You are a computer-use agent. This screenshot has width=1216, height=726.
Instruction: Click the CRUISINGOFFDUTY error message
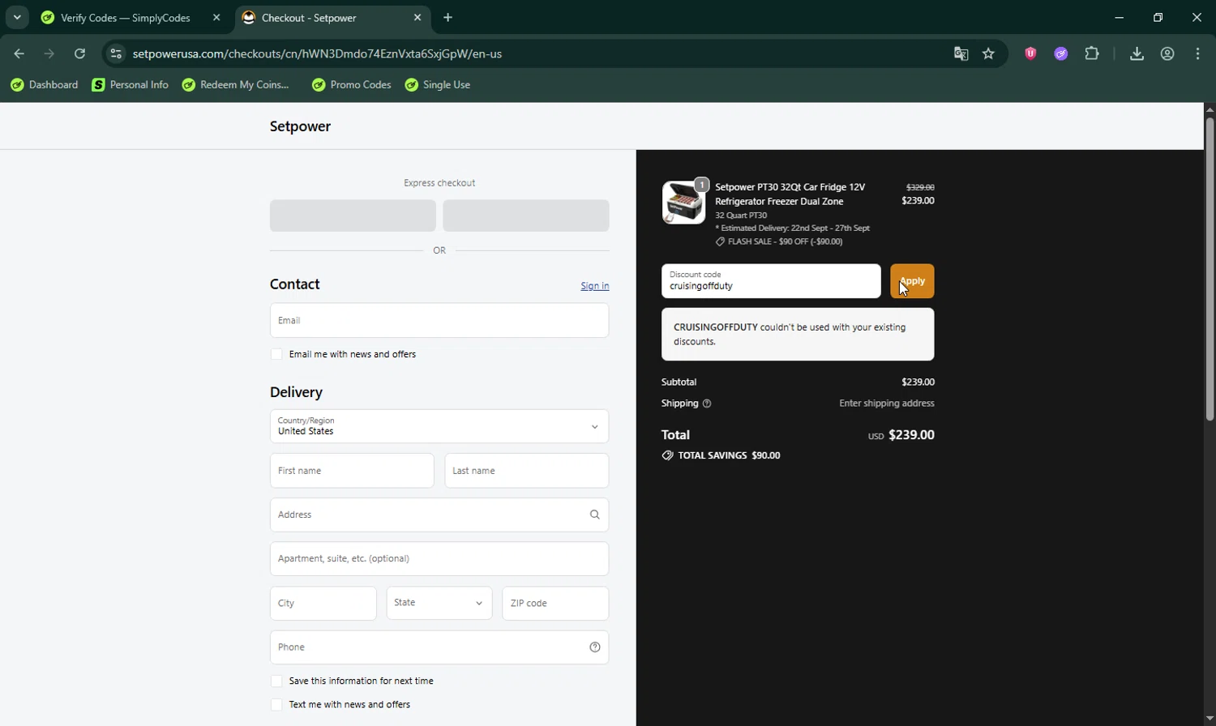point(798,335)
